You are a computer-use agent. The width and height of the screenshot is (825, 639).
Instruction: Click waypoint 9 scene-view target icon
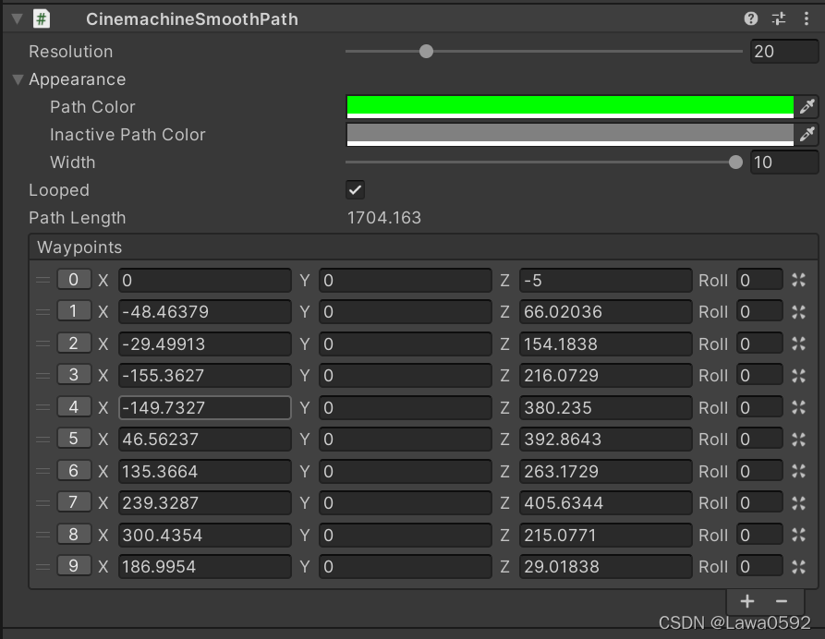tap(799, 566)
